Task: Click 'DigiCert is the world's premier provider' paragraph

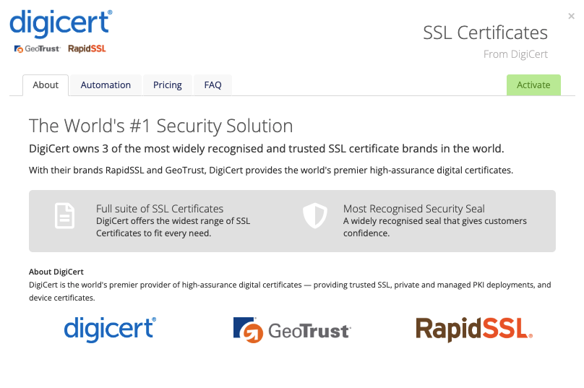Action: coord(290,291)
